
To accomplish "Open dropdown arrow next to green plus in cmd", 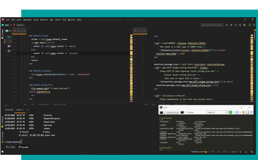I will coord(234,112).
